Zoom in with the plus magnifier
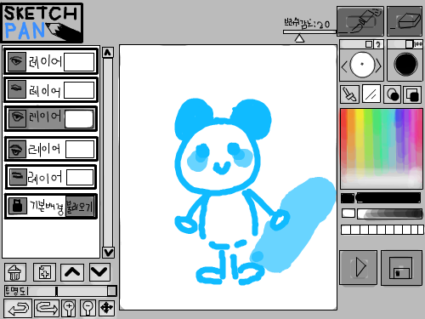The image size is (425, 319). tap(69, 308)
